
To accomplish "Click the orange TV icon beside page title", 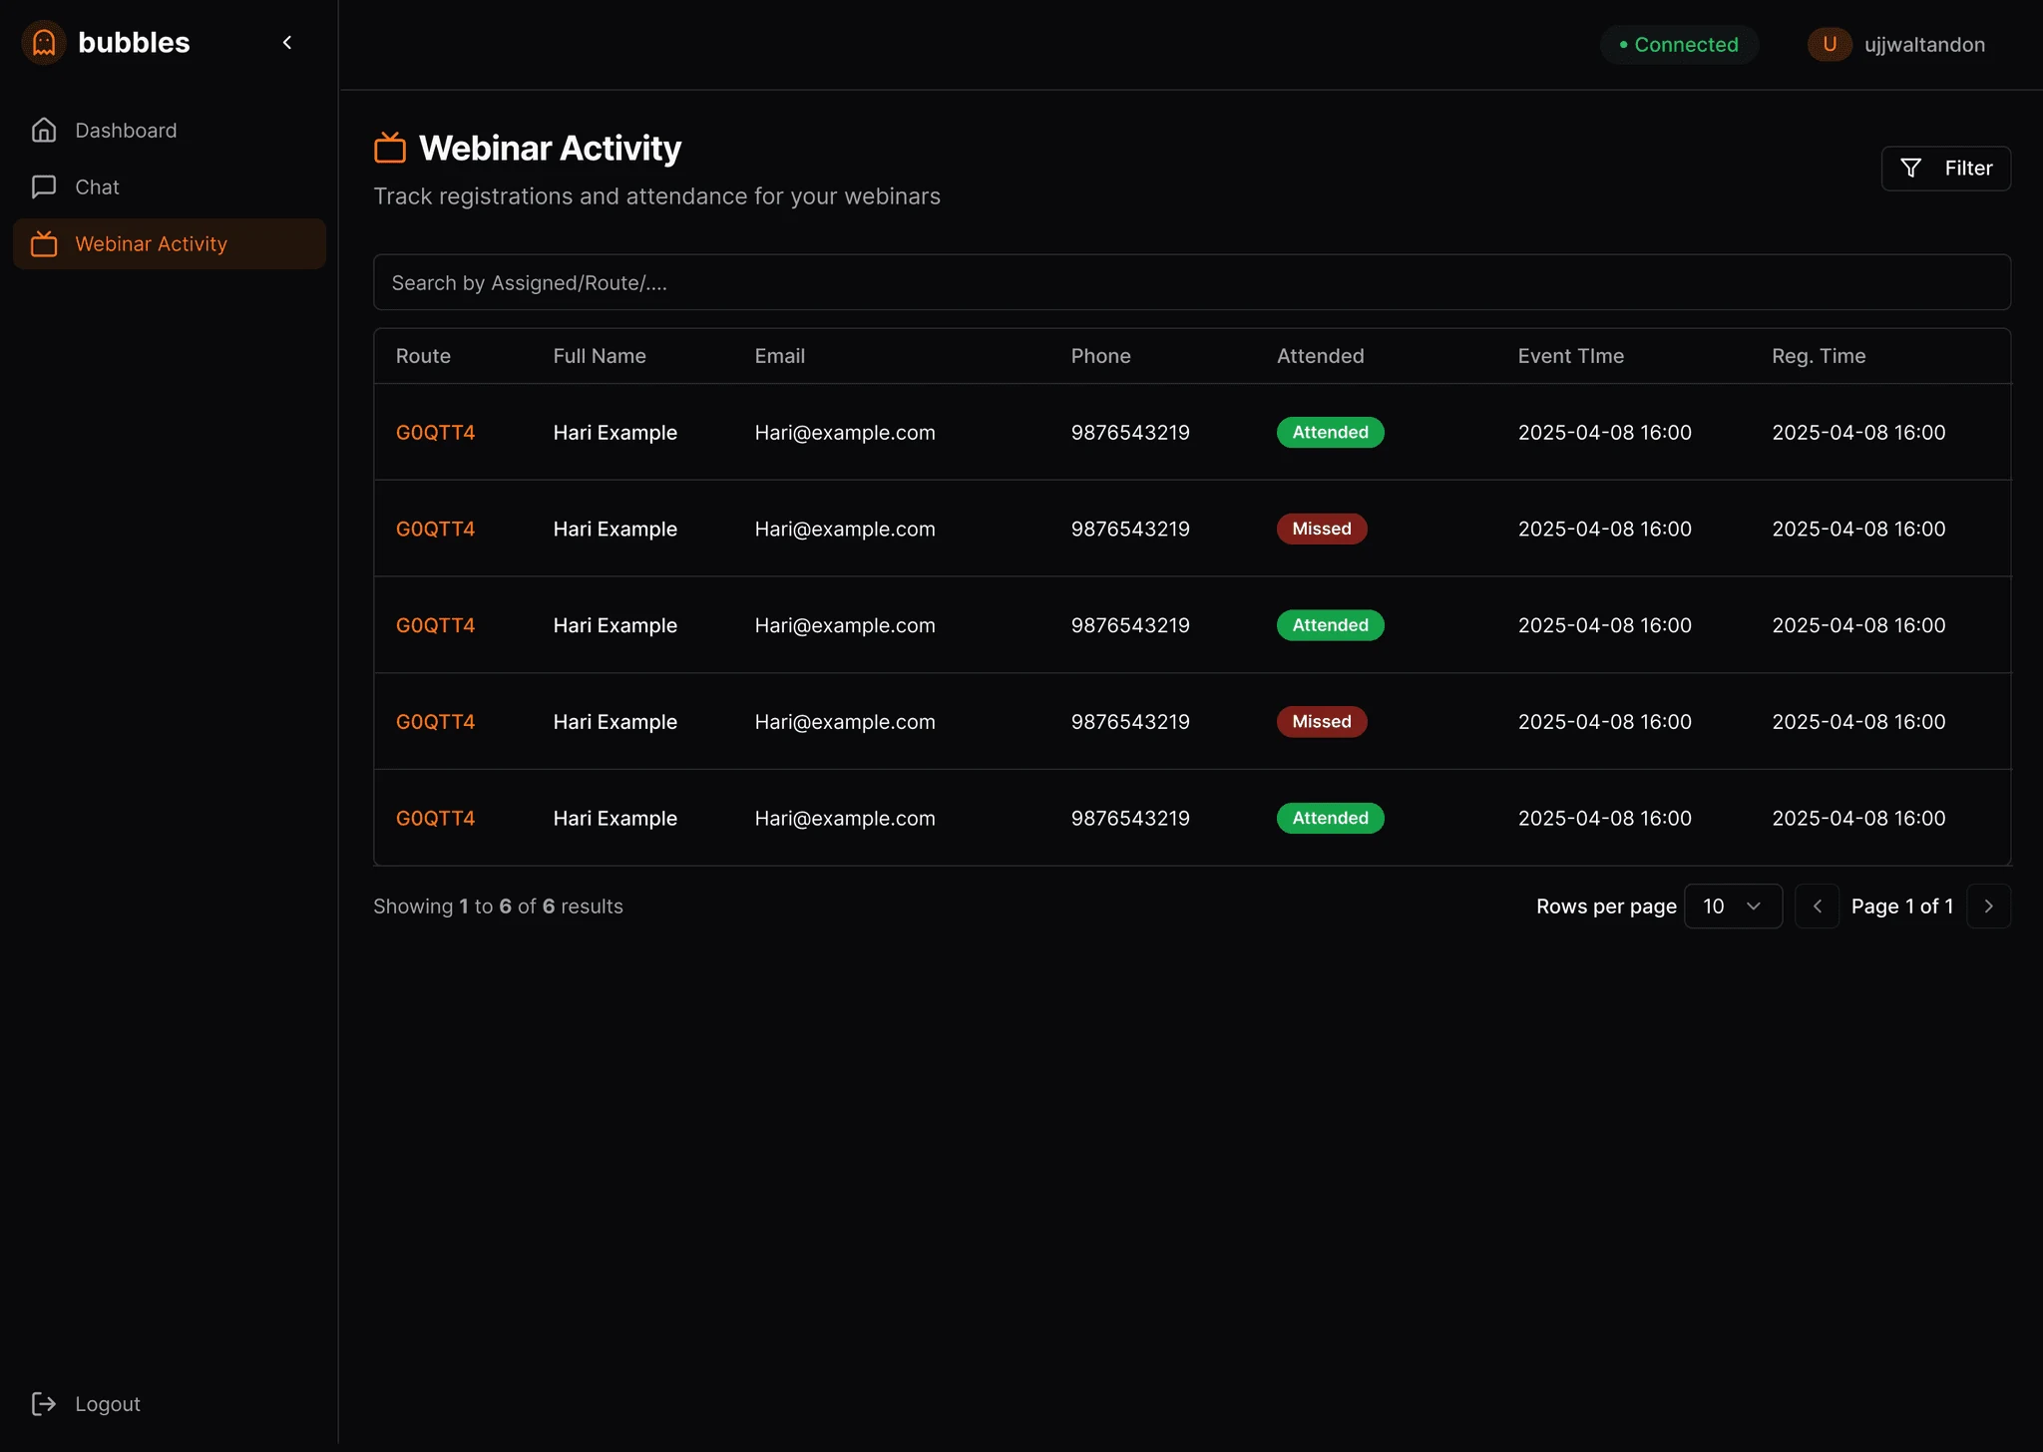I will 390,148.
